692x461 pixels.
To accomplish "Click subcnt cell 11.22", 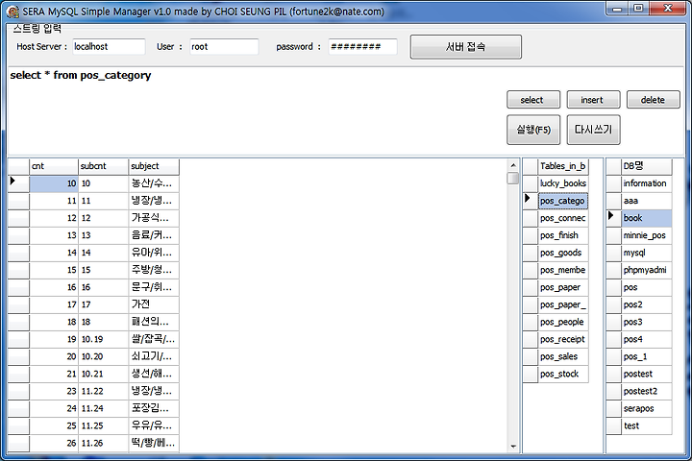I will 103,391.
